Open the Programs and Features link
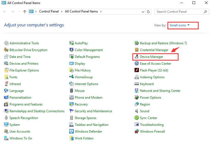212x153 pixels. point(26,104)
